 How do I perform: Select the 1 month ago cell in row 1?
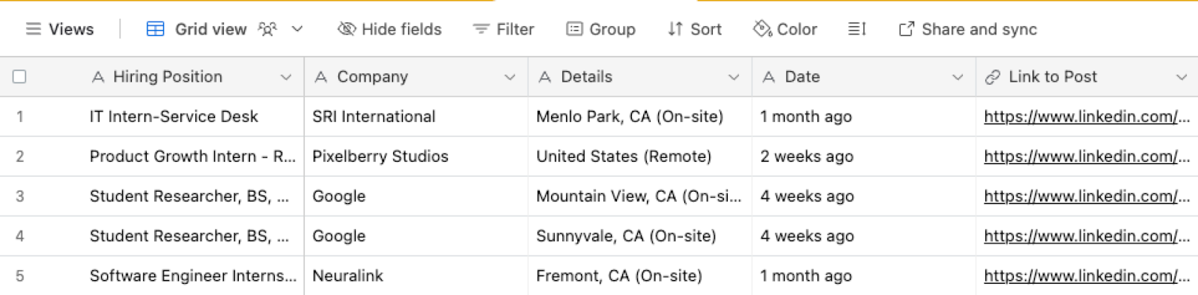click(864, 117)
